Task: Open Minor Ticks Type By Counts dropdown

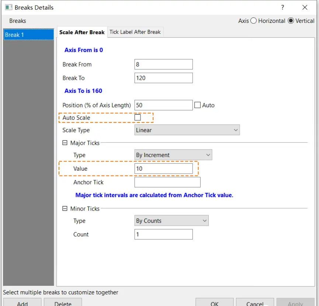Action: point(171,221)
